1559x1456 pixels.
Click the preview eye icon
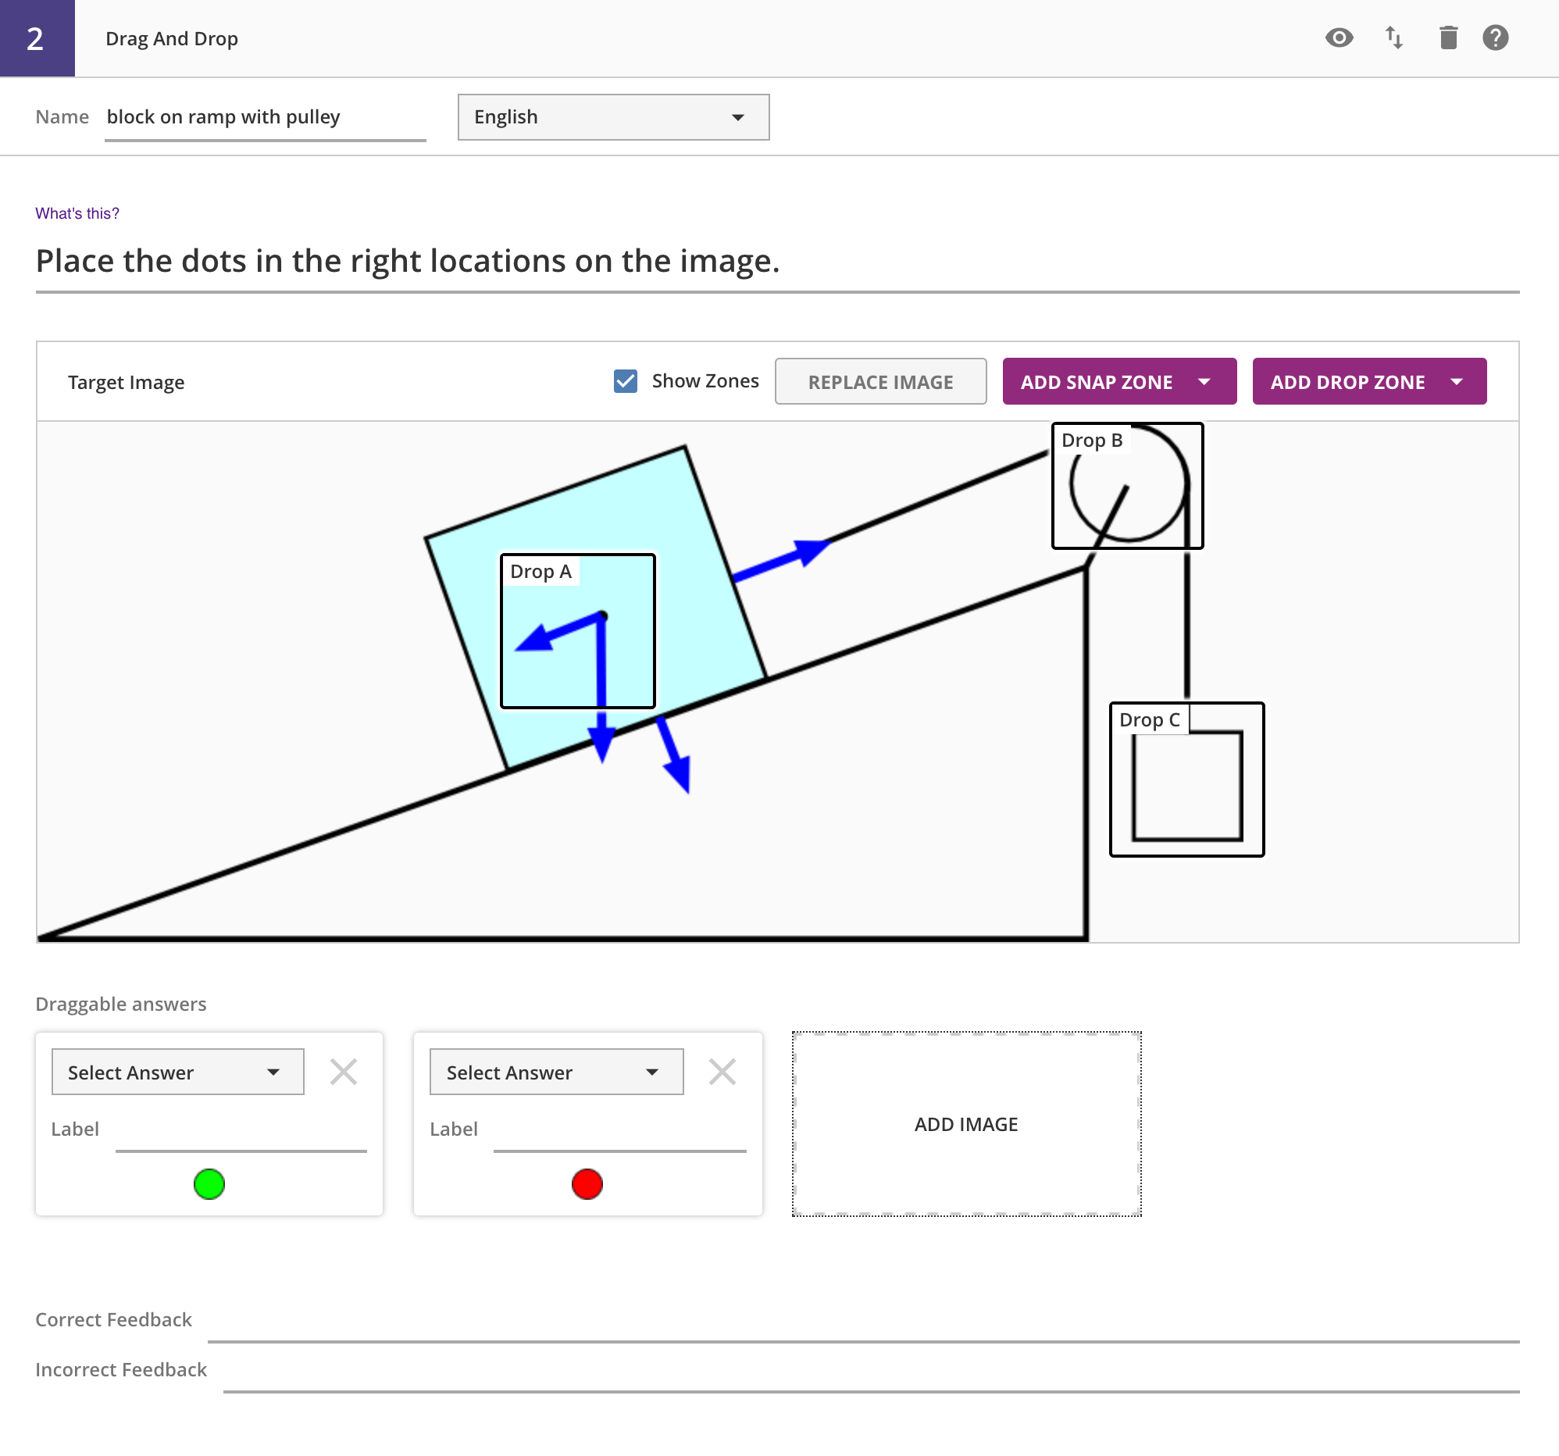click(1339, 37)
